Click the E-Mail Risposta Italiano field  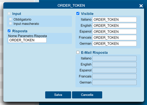point(114,58)
